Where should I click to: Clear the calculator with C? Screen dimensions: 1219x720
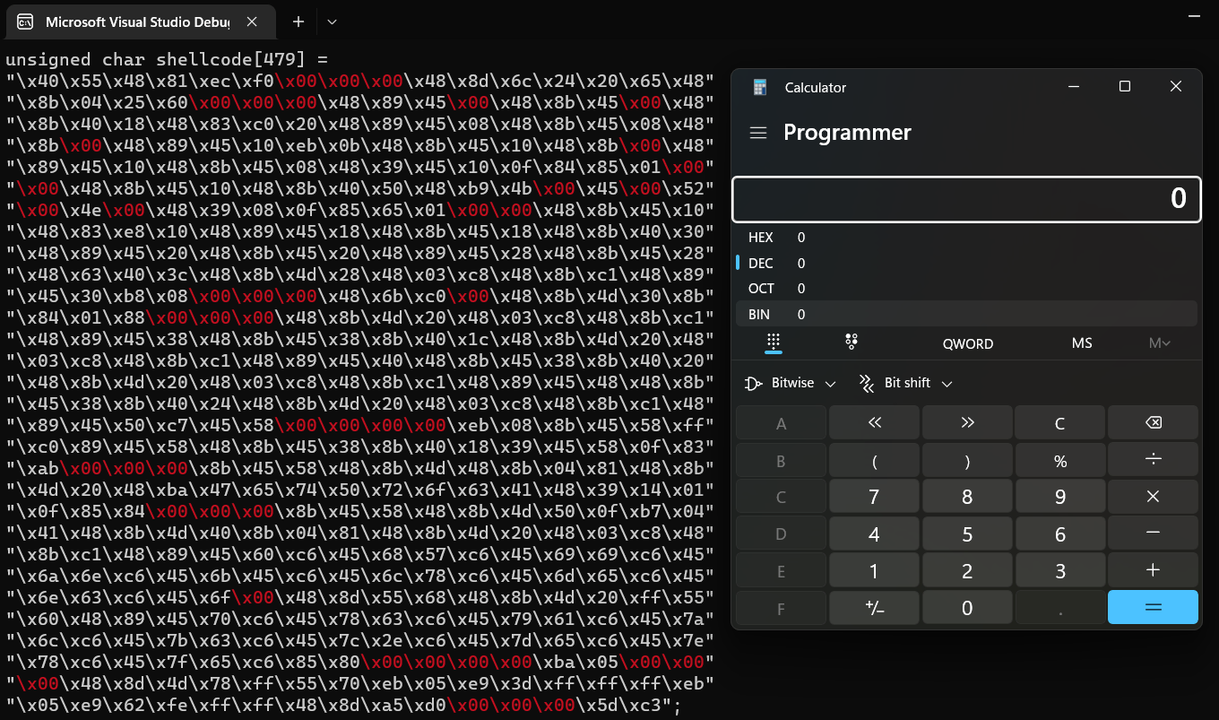click(x=1060, y=421)
